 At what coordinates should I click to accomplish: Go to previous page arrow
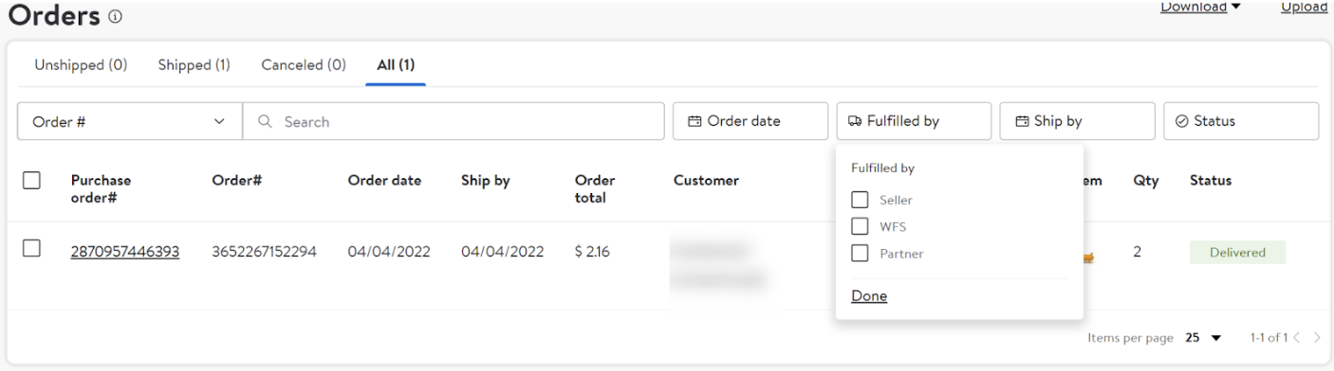[x=1298, y=338]
